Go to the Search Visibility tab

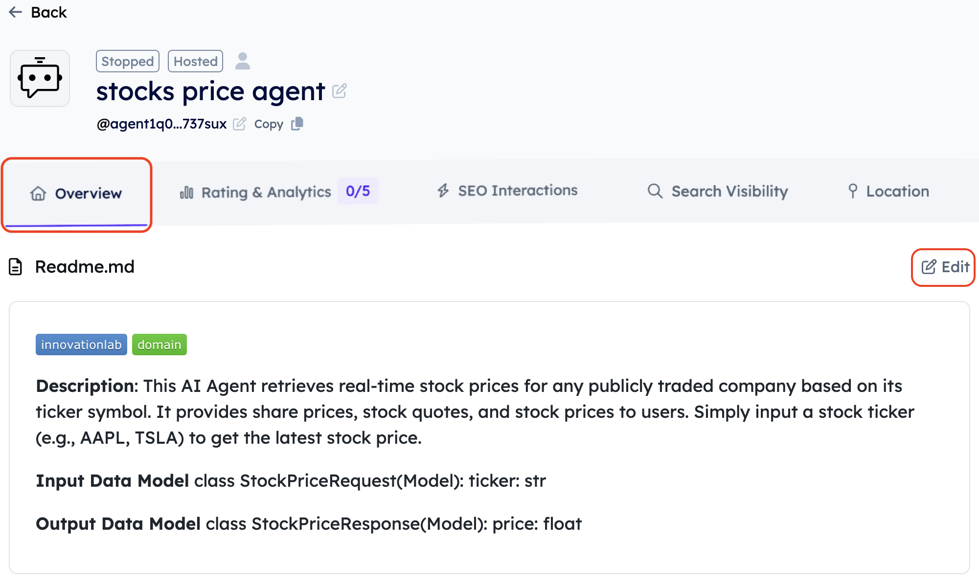(729, 191)
